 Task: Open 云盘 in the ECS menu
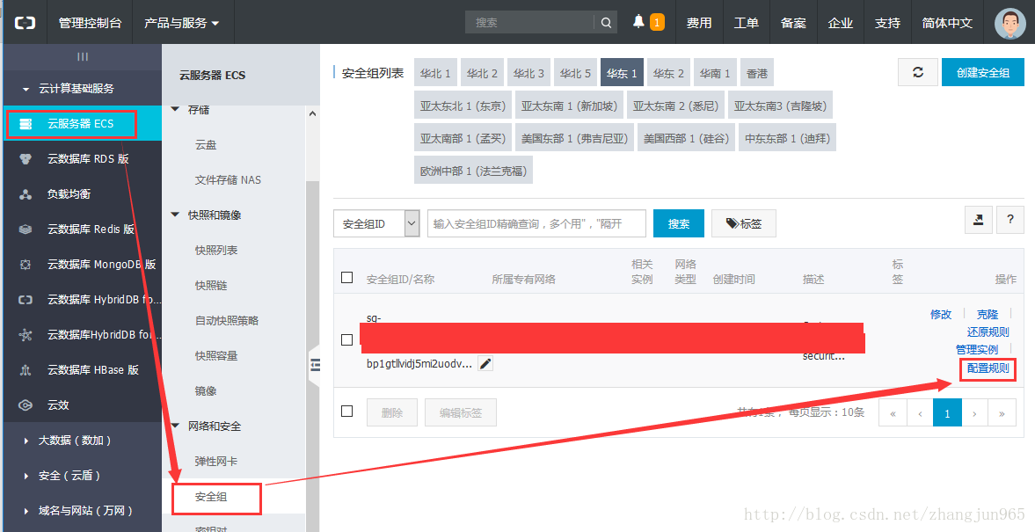[x=206, y=144]
